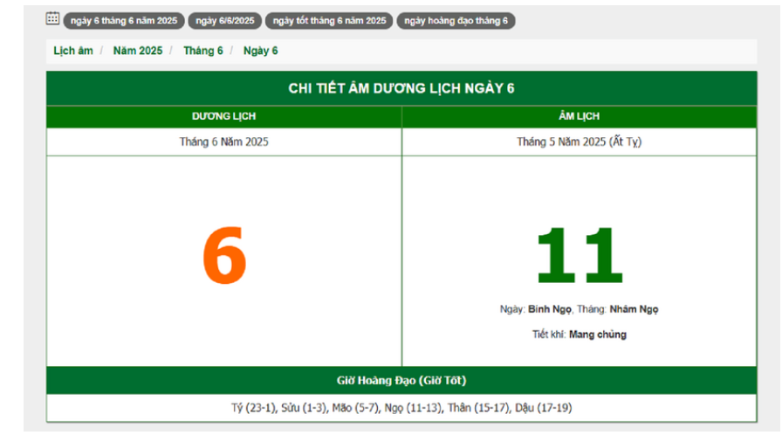Go to 'Lịch âm' breadcrumb link
This screenshot has width=782, height=435.
click(x=73, y=51)
